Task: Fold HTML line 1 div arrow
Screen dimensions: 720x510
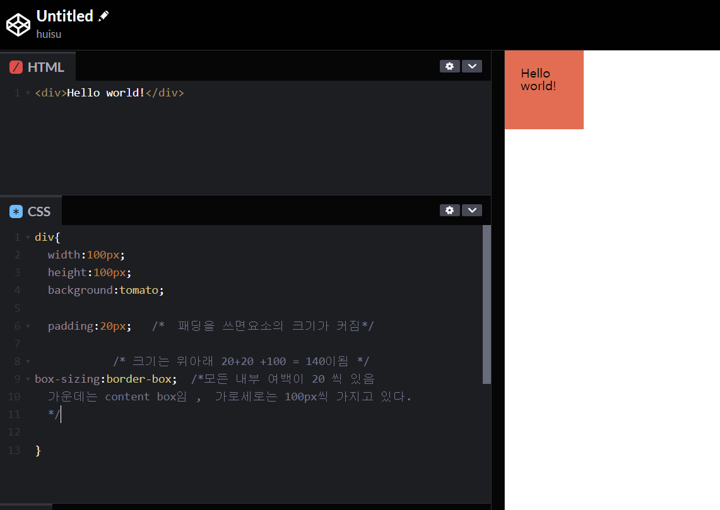Action: [x=28, y=93]
